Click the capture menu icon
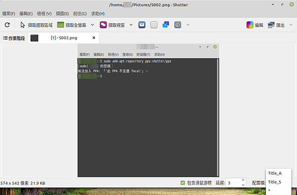 click(154, 25)
